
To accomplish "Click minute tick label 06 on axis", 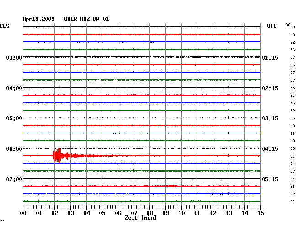I will (118, 213).
